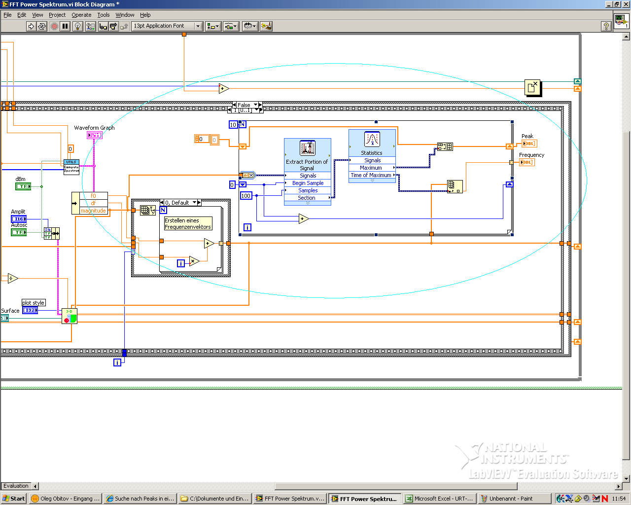Screen dimensions: 631x505
Task: Go to next case of False structure
Action: [261, 105]
